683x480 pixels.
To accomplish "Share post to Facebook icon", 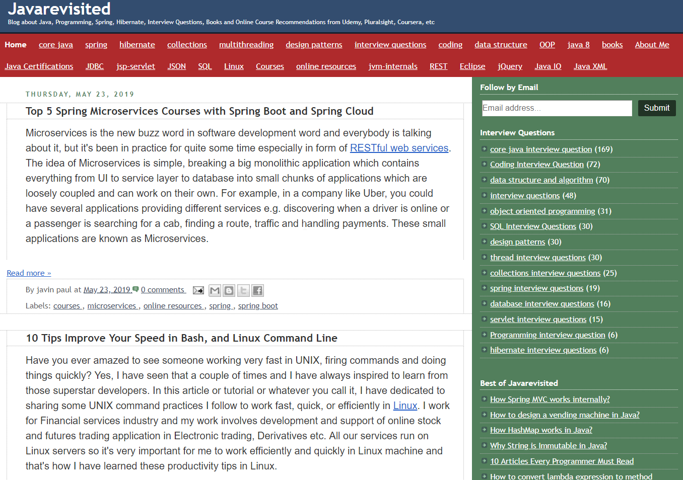I will (258, 290).
